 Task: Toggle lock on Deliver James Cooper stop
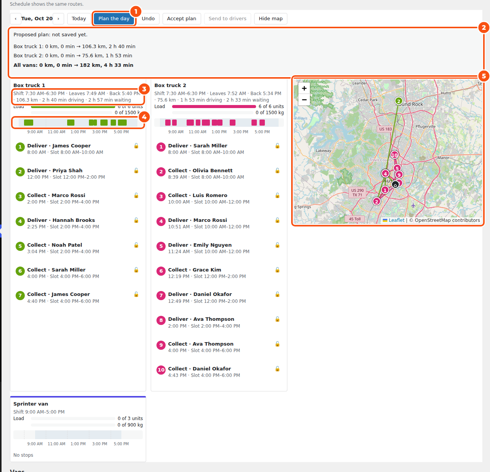(136, 146)
